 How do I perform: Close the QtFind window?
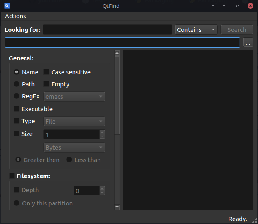click(251, 6)
